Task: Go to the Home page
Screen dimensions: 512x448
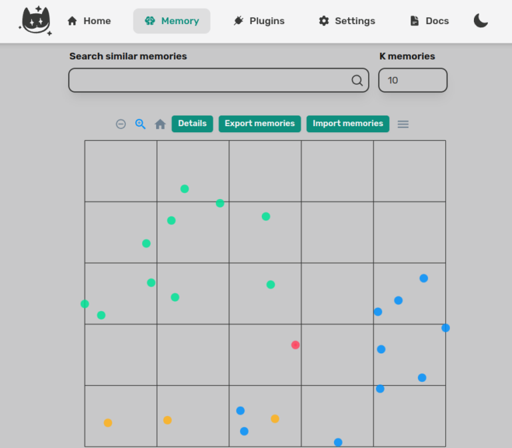Action: click(89, 21)
